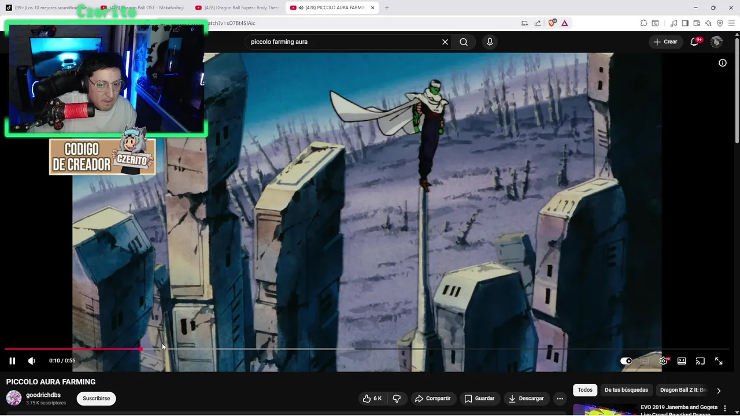Show more filter chips with right chevron
This screenshot has height=416, width=740.
(x=719, y=391)
